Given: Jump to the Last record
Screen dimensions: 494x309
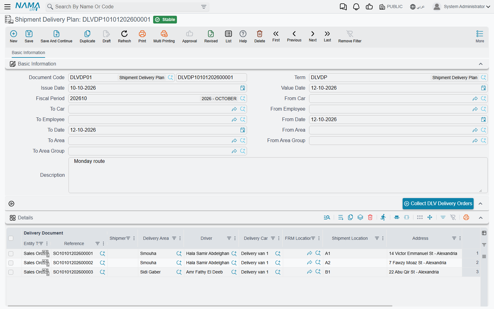Looking at the screenshot, I should [x=327, y=36].
